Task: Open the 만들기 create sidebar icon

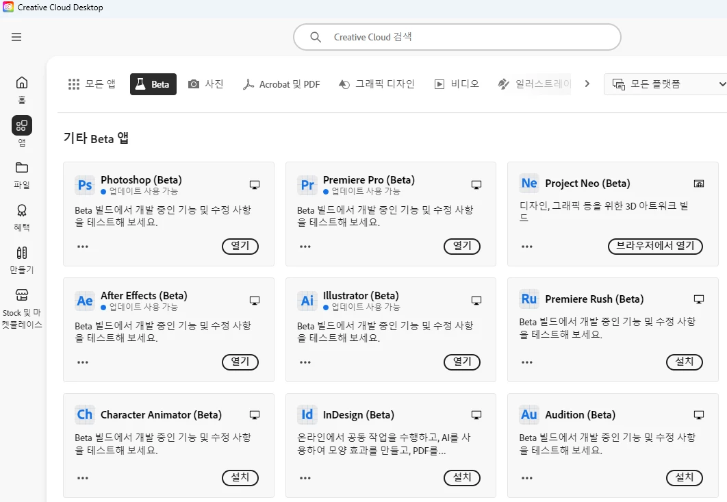Action: pos(22,260)
